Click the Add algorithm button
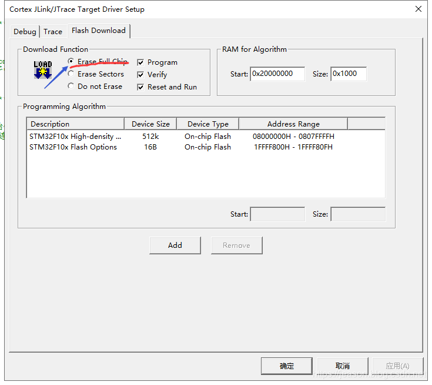432x385 pixels. pyautogui.click(x=175, y=245)
